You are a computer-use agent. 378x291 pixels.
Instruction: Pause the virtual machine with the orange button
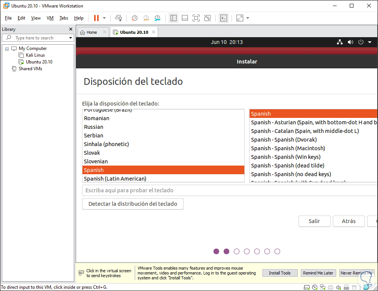pos(96,18)
